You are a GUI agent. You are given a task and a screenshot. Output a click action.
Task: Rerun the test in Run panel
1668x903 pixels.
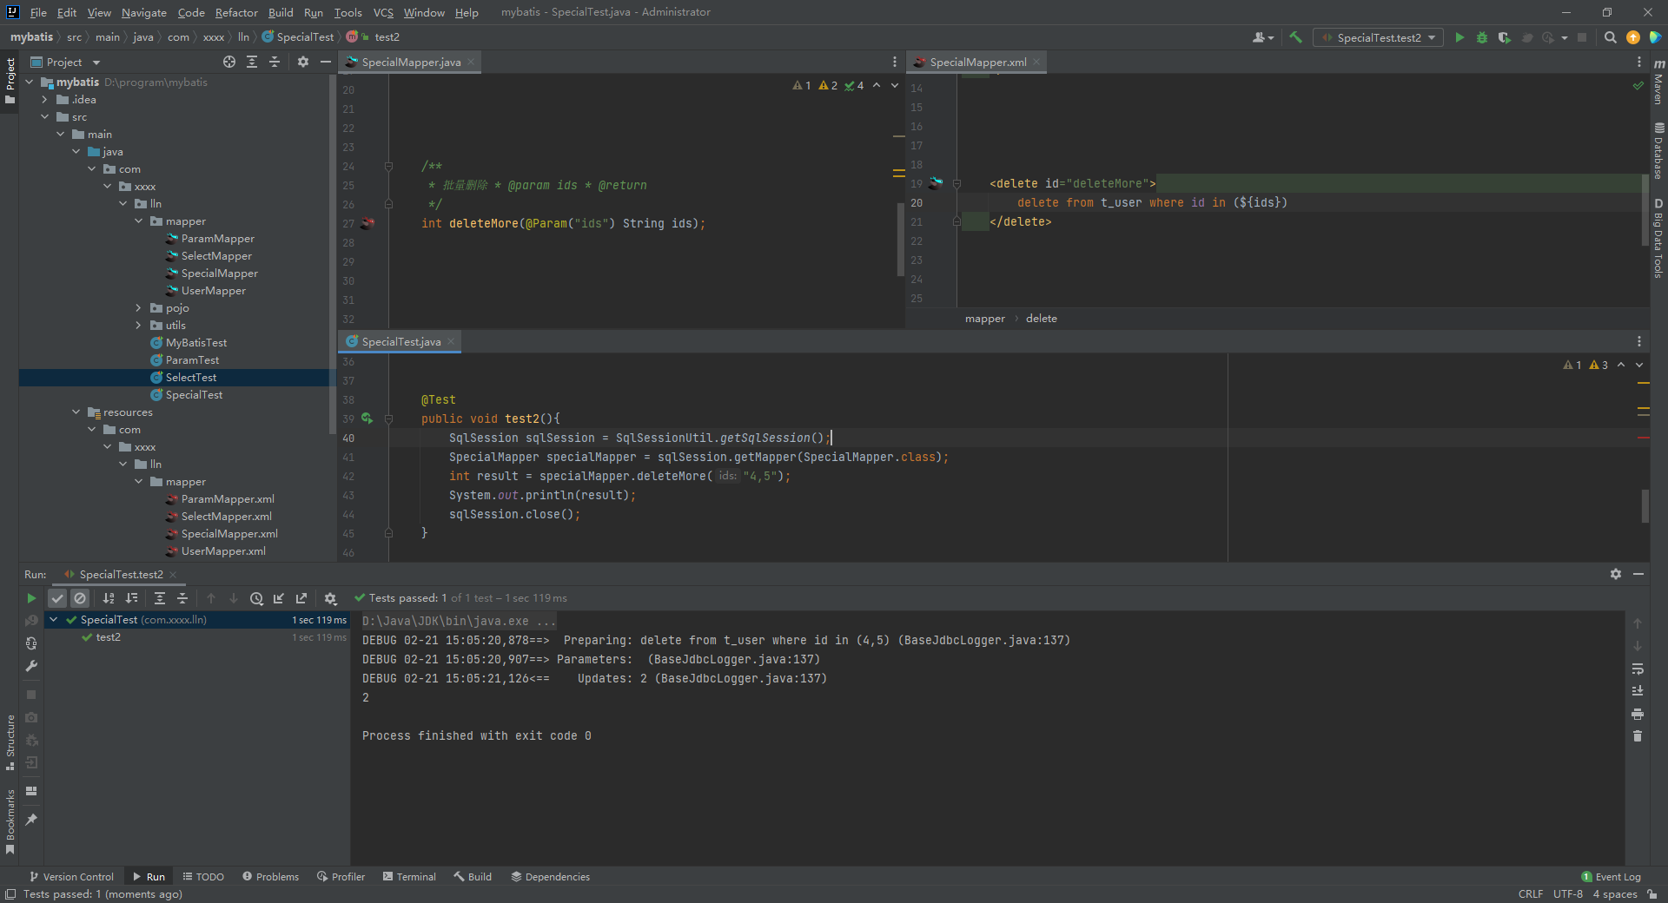click(31, 598)
